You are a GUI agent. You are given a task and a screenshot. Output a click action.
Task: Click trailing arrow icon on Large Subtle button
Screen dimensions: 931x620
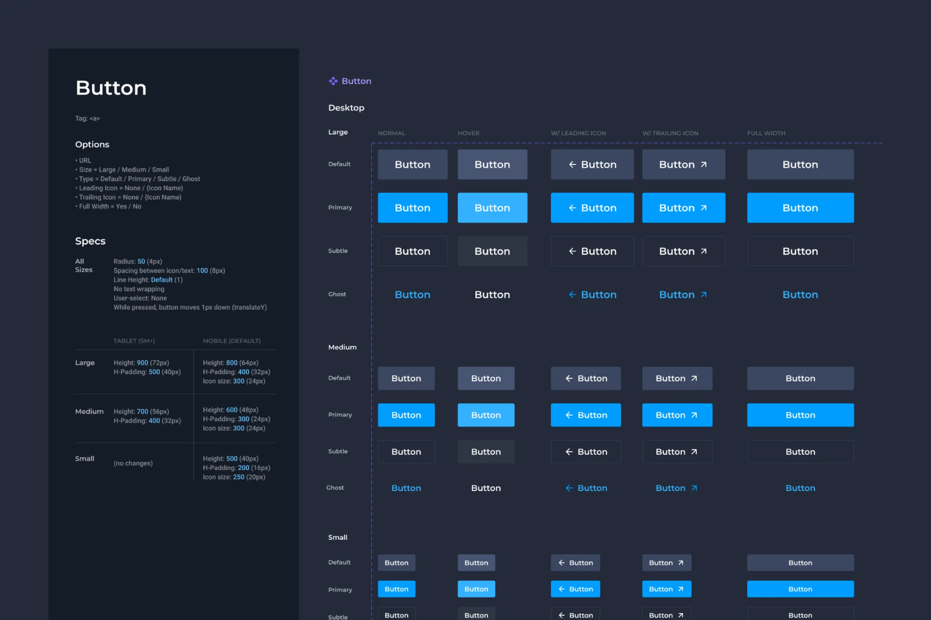click(704, 251)
